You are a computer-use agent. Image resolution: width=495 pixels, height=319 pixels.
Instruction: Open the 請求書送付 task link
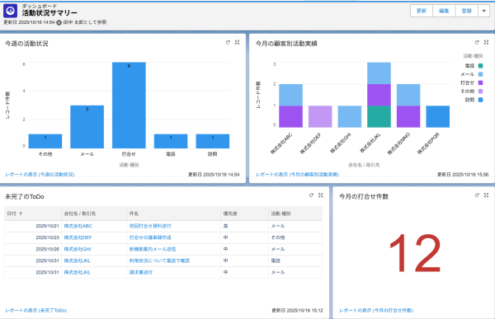[x=141, y=272]
